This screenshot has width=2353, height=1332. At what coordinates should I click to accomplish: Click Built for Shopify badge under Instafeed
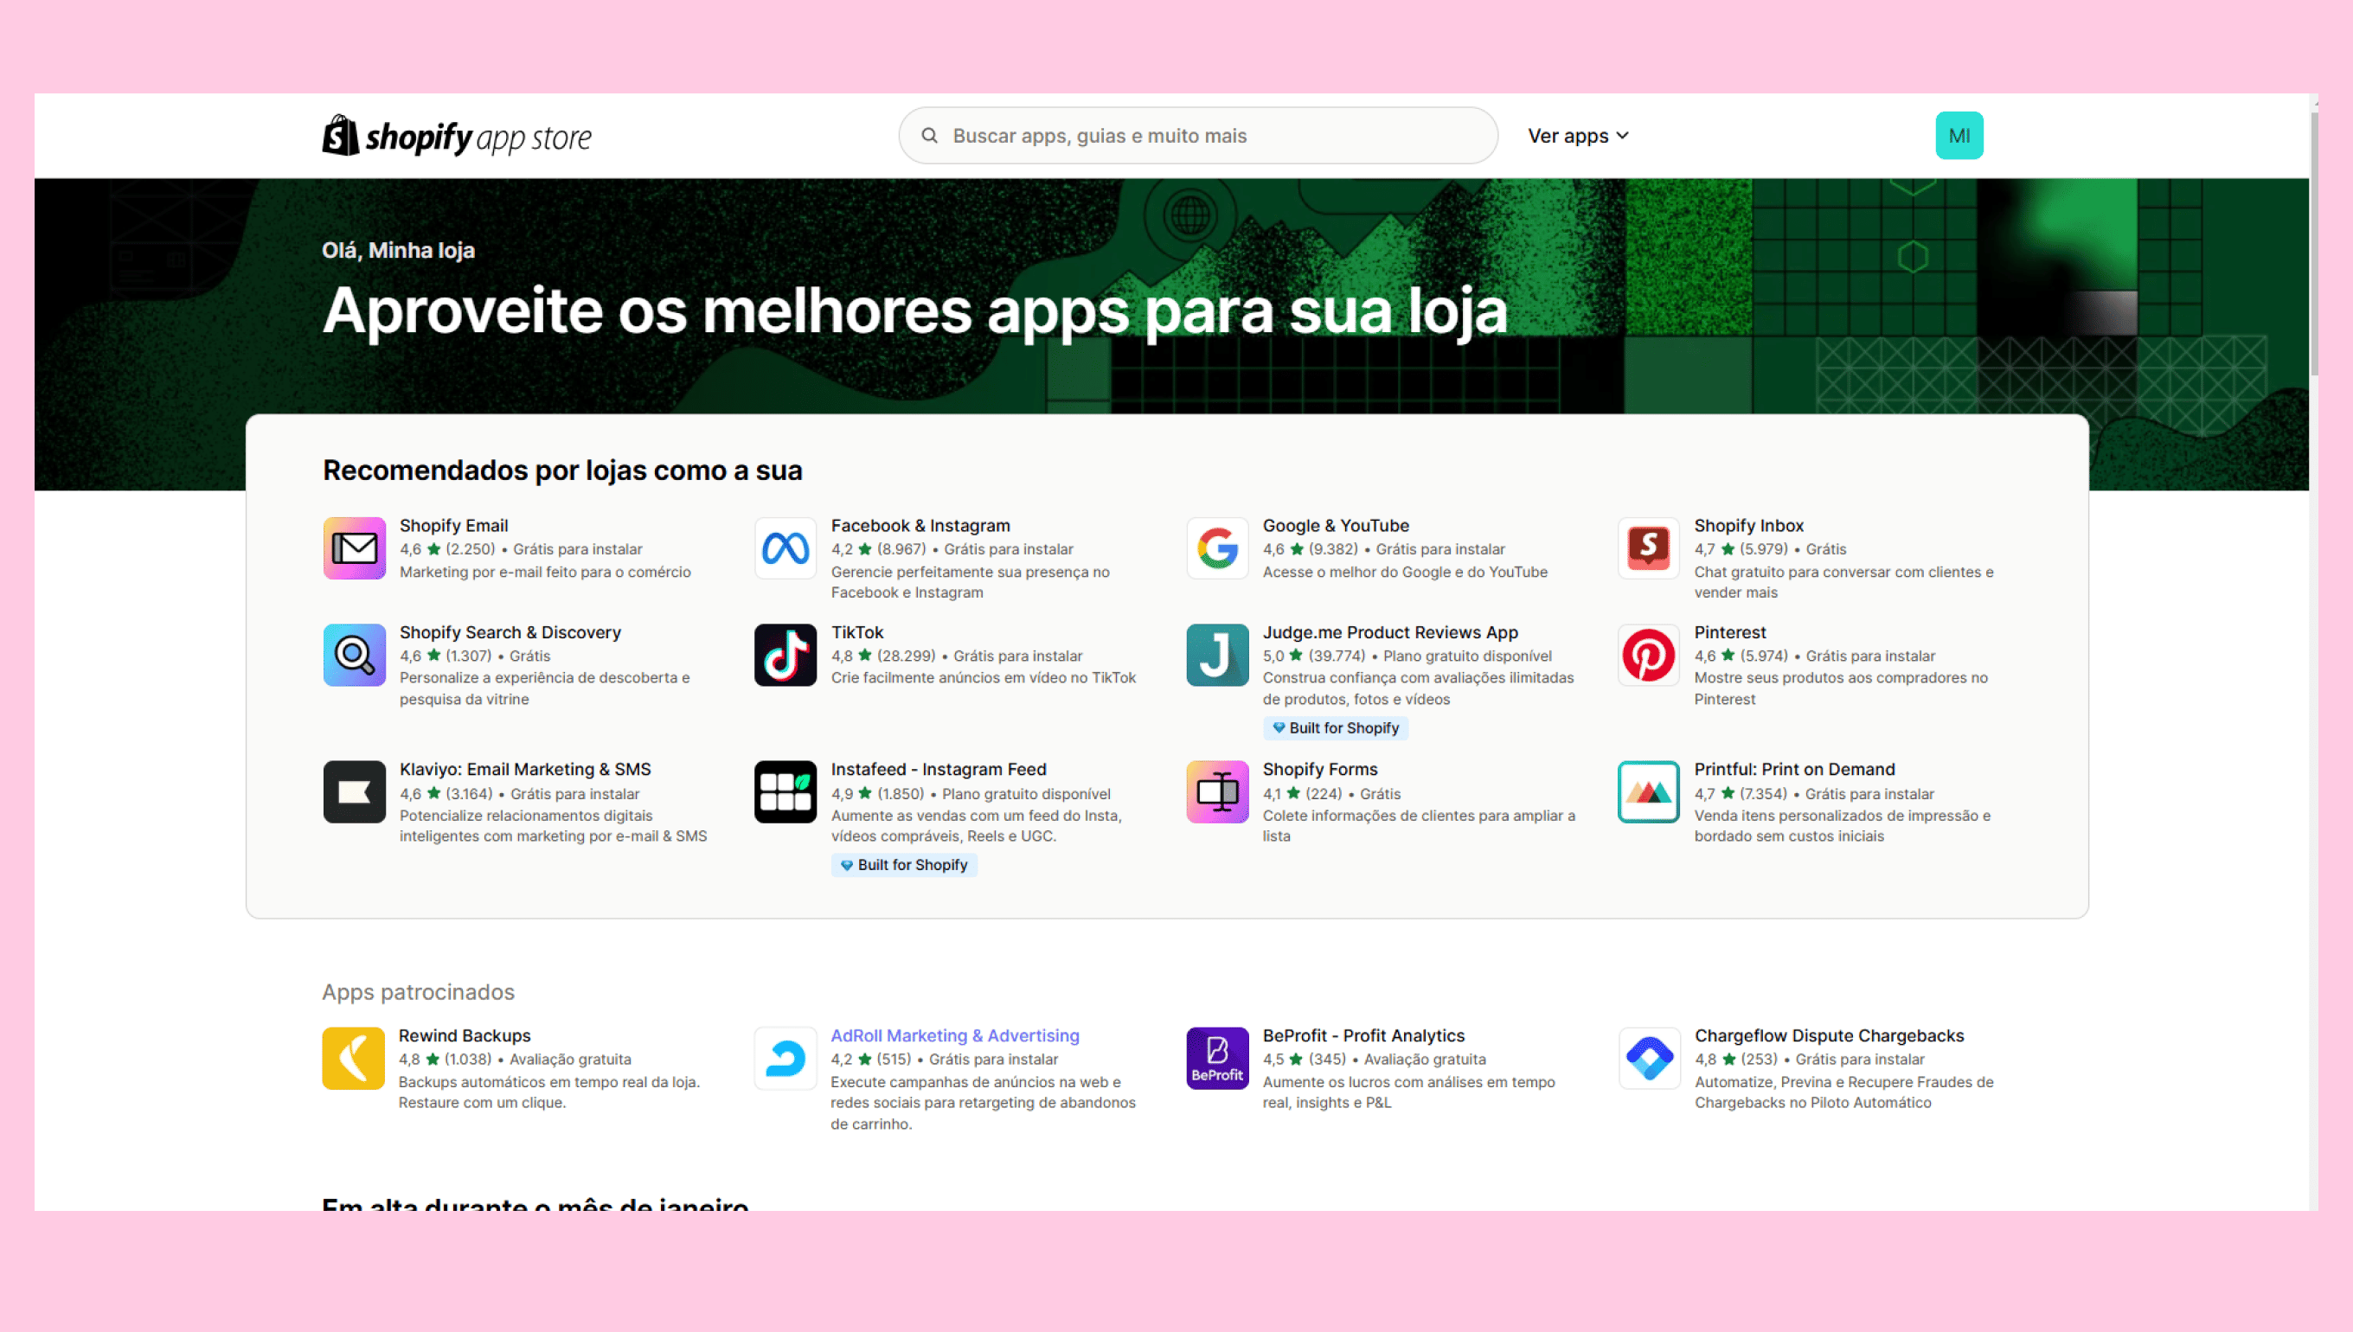[904, 866]
